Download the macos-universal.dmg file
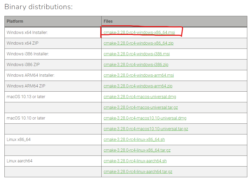 (140, 97)
